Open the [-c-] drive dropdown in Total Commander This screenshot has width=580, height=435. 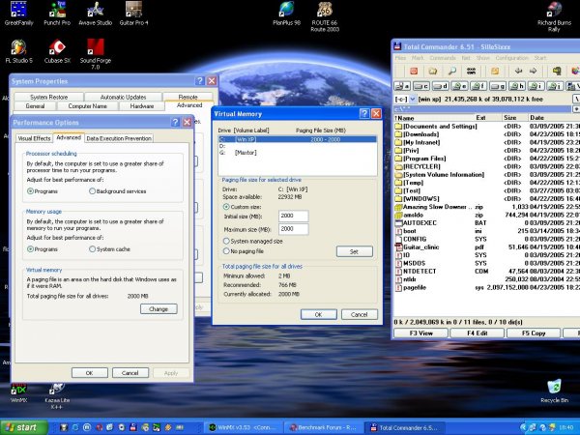[x=413, y=100]
